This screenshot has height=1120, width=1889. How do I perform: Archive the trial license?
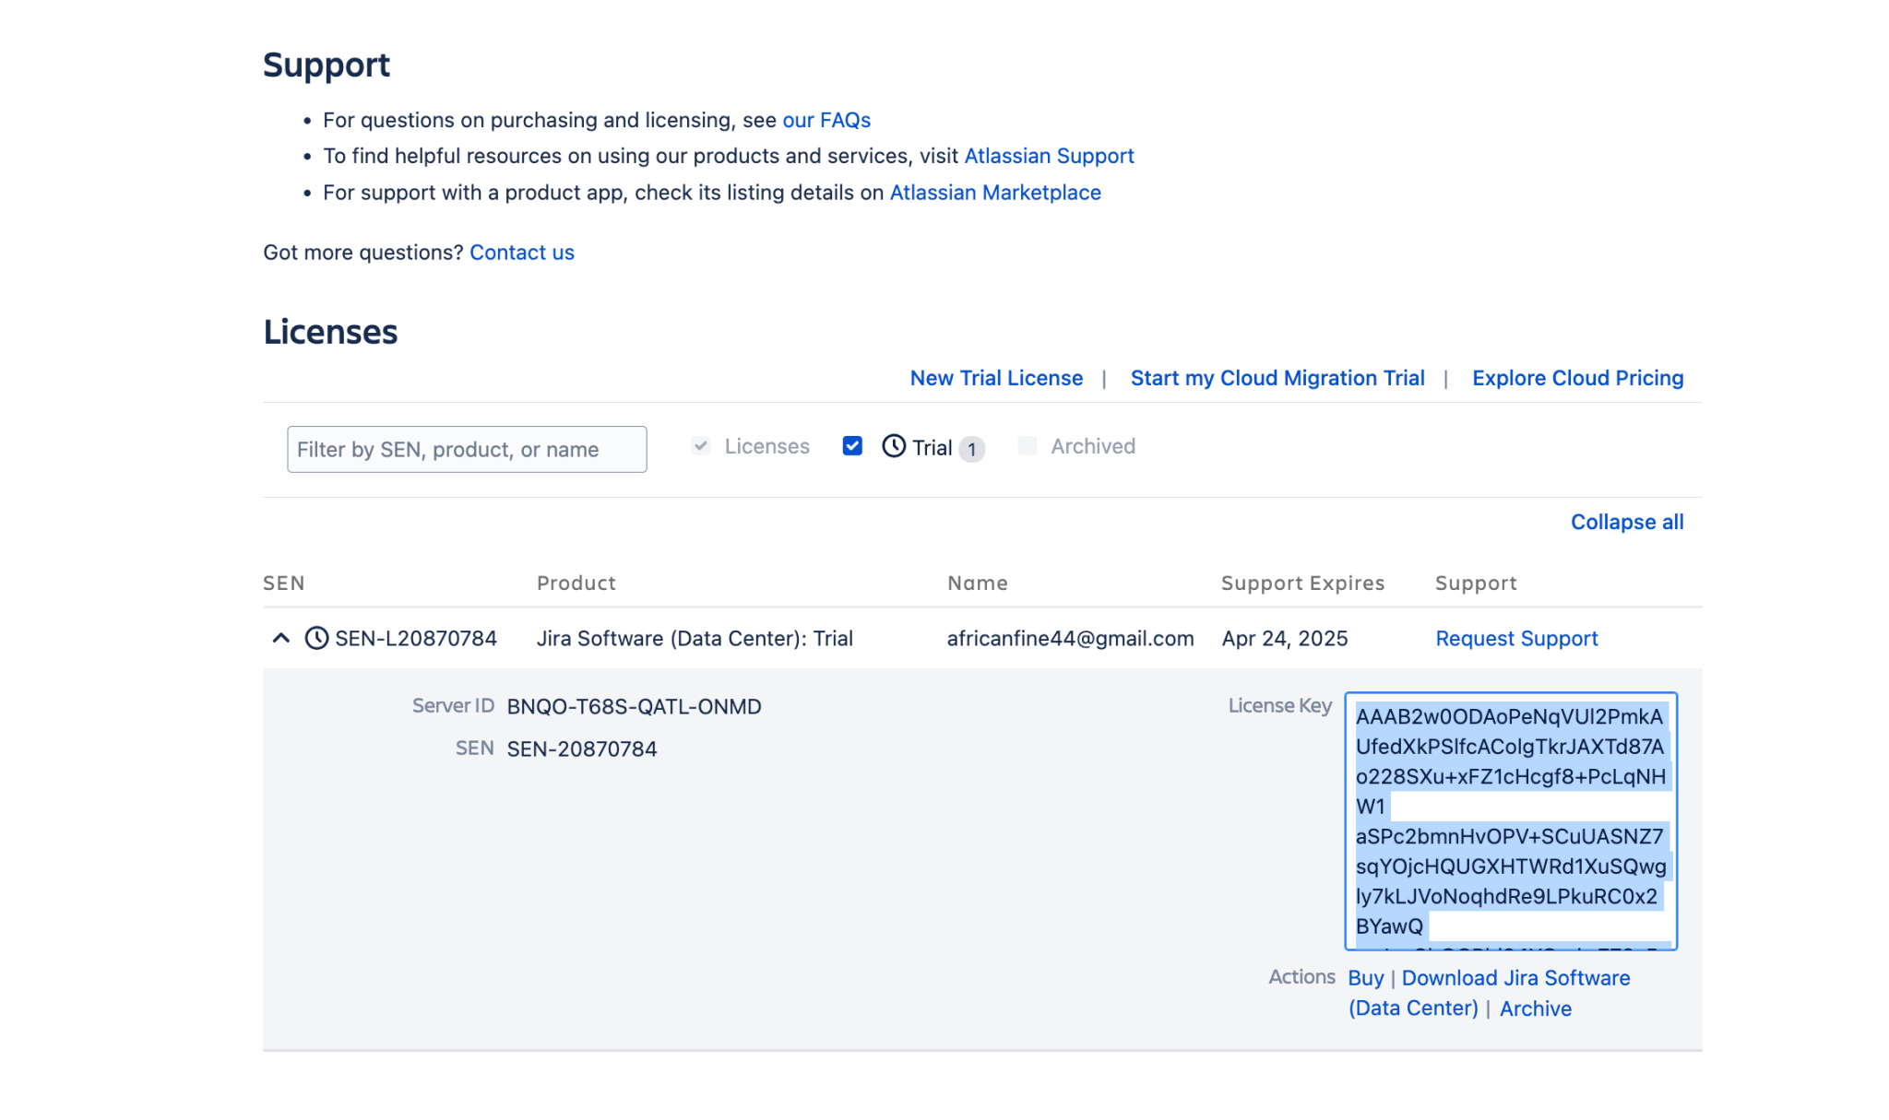[1535, 1008]
